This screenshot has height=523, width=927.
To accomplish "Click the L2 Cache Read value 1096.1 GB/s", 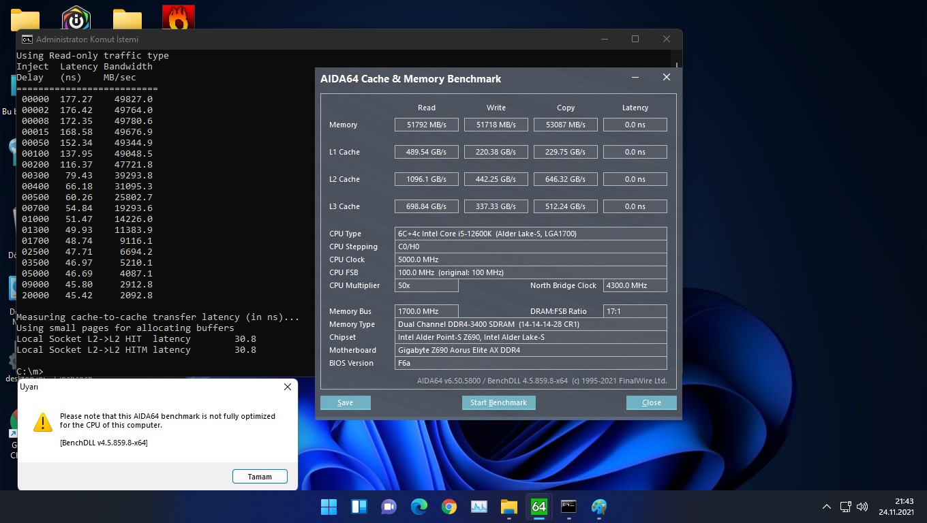I will [x=427, y=179].
